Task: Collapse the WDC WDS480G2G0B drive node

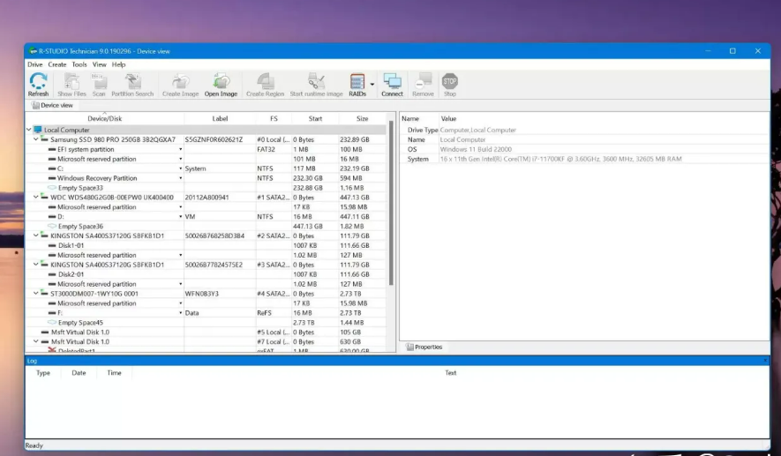Action: coord(35,198)
